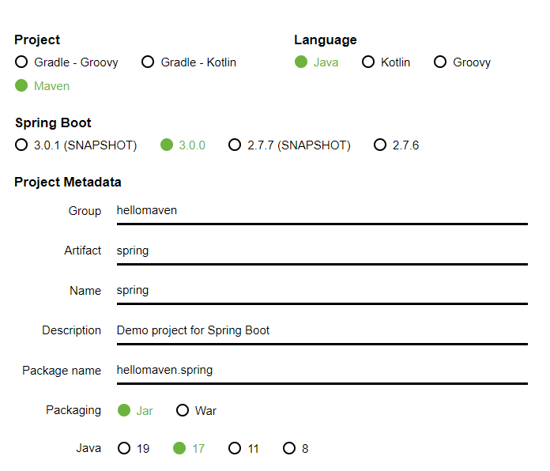Click the Artifact label

[x=82, y=251]
